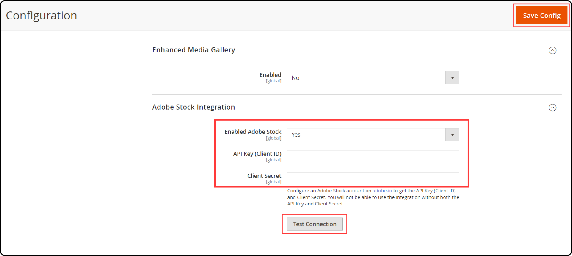Collapse the Adobe Stock Integration section
This screenshot has height=256, width=572.
point(553,107)
